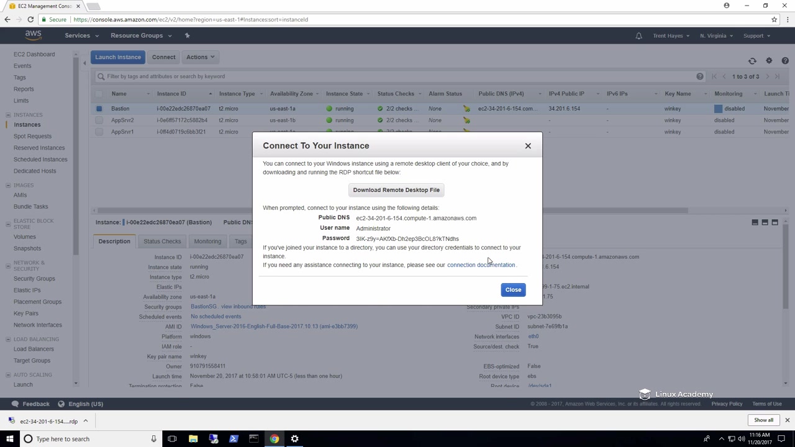795x447 pixels.
Task: Select the AppSrvr2 instance checkbox
Action: coord(99,120)
